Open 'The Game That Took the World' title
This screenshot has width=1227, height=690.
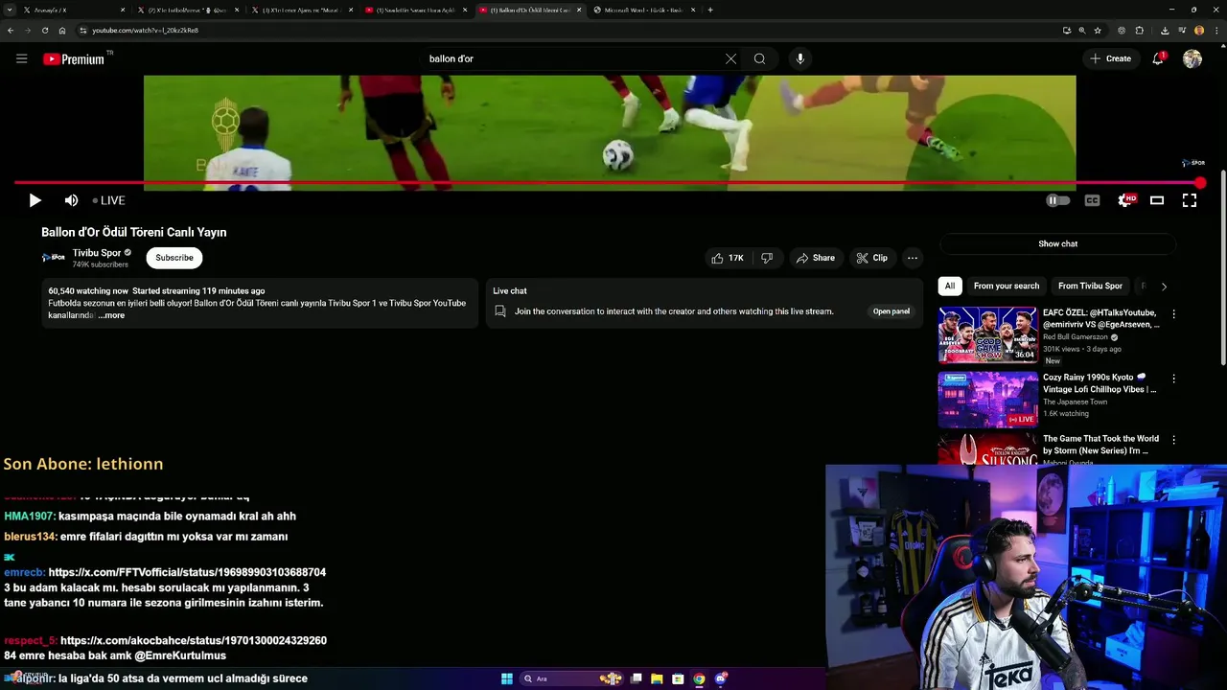(1100, 445)
